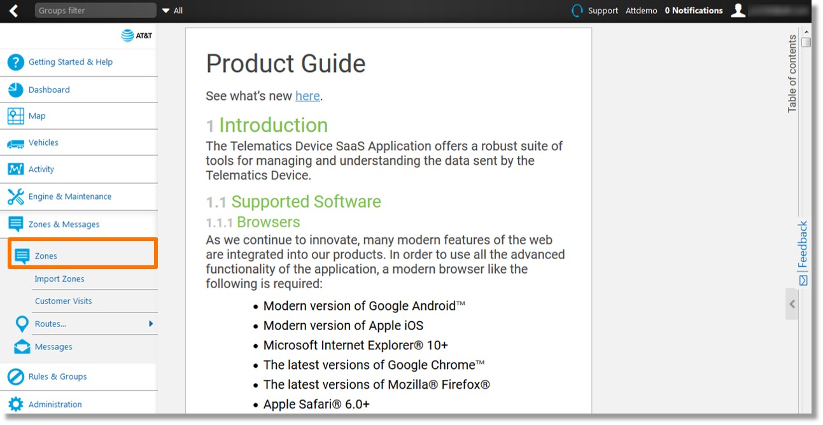This screenshot has width=823, height=425.
Task: Click the Zones & Messages chat icon
Action: [16, 225]
